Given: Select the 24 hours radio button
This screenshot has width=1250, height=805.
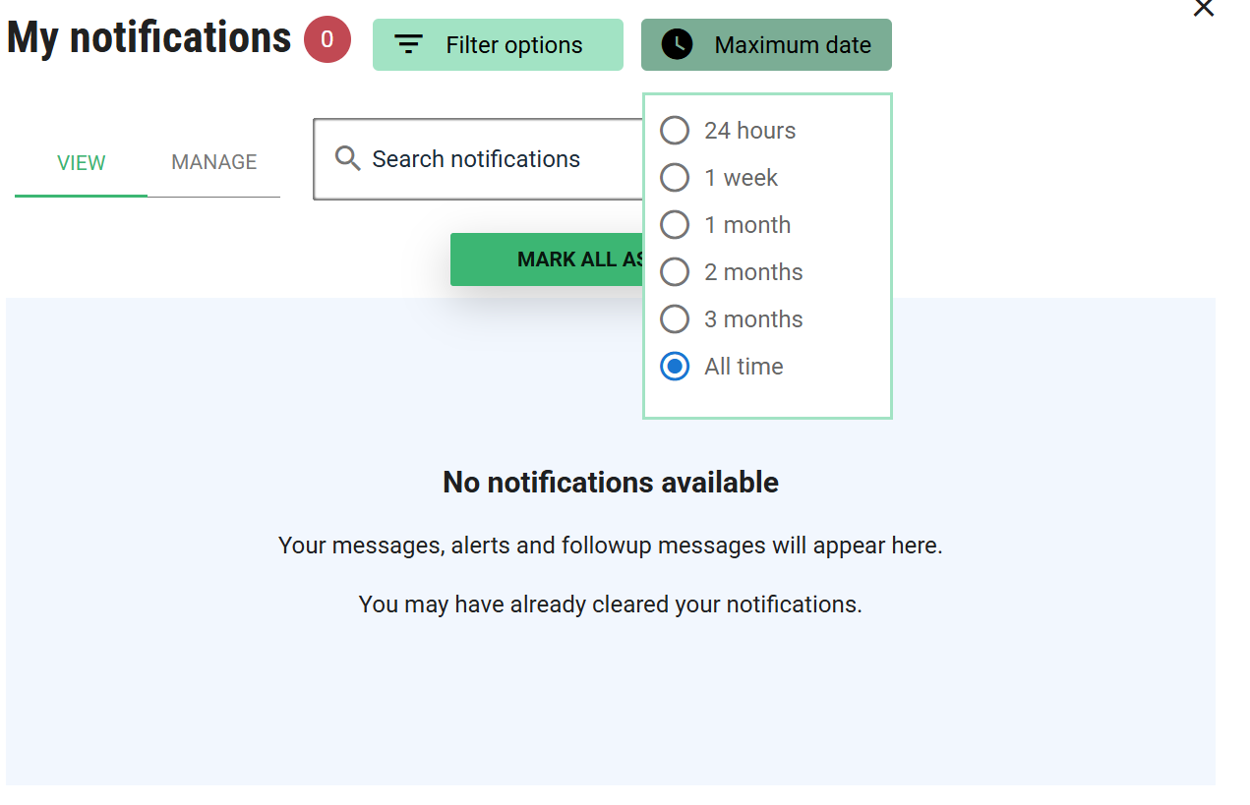Looking at the screenshot, I should click(675, 131).
